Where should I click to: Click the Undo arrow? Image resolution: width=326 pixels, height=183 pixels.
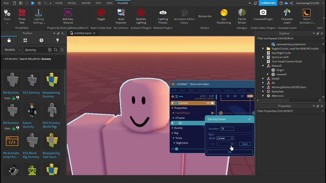[x=45, y=3]
